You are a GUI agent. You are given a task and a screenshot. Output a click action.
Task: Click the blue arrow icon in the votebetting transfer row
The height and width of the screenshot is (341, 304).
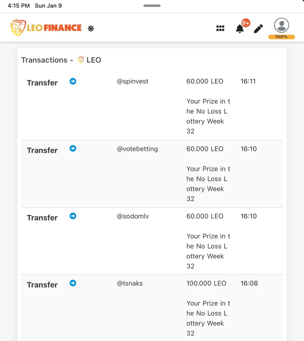tap(73, 148)
